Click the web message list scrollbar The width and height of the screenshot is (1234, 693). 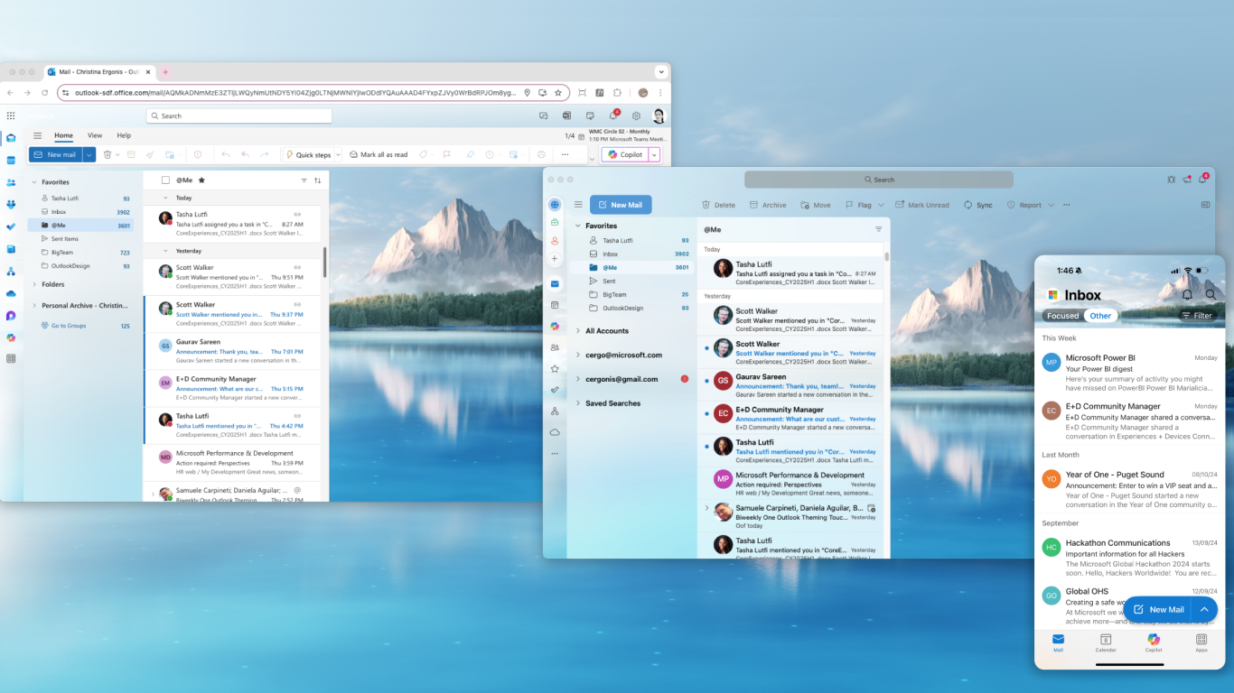(325, 262)
